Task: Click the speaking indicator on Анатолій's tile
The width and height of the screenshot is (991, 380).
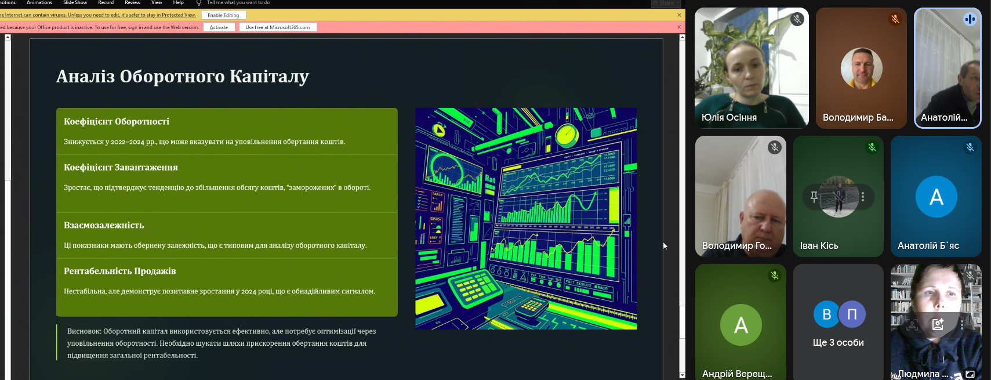Action: point(970,19)
